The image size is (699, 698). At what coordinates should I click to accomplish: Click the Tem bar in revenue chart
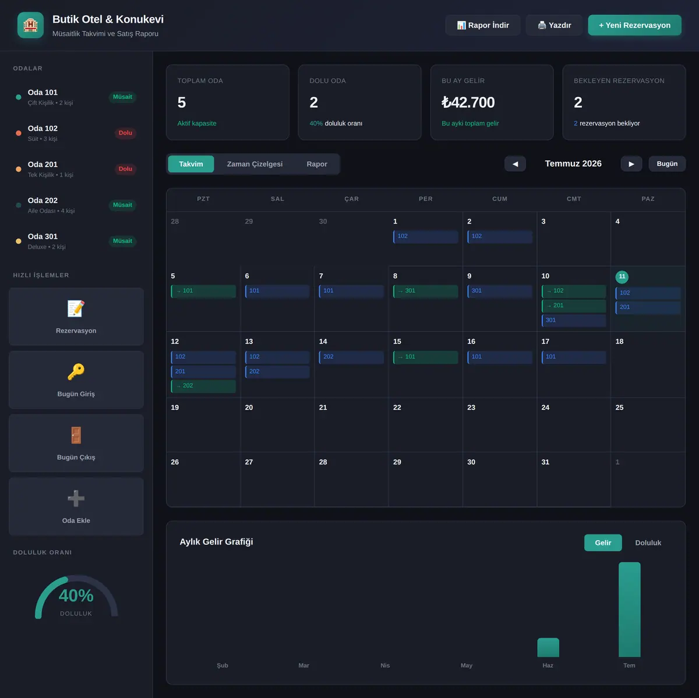(629, 610)
